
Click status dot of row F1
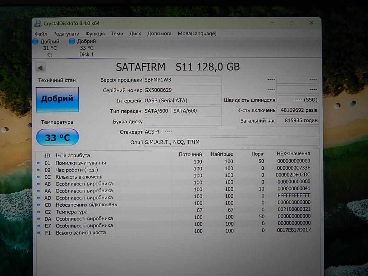pos(39,233)
